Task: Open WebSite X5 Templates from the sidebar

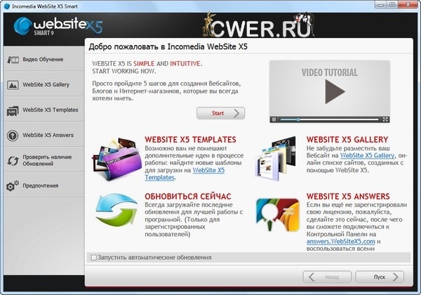Action: 44,110
